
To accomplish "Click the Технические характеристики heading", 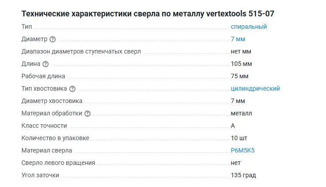I will [150, 14].
